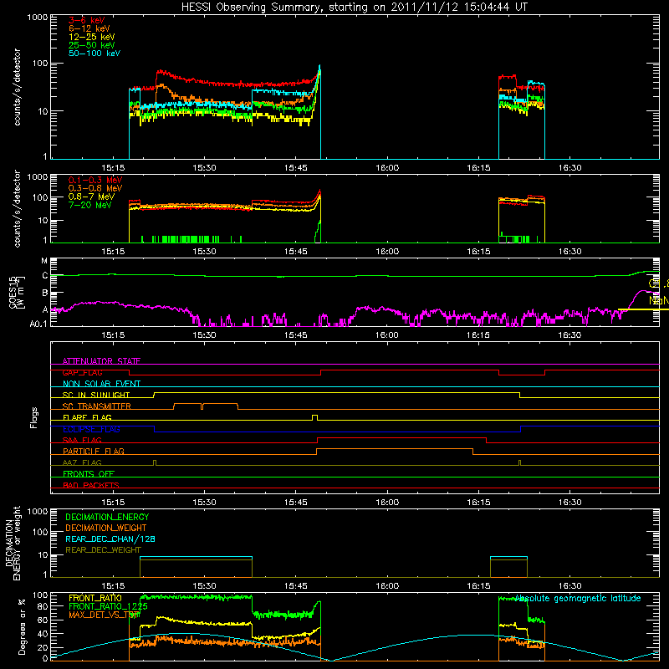Select the ATTENUATOR_STATE flag label
The width and height of the screenshot is (669, 669).
coord(101,361)
